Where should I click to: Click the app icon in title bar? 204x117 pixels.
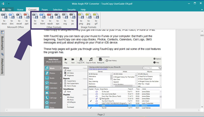[3, 4]
